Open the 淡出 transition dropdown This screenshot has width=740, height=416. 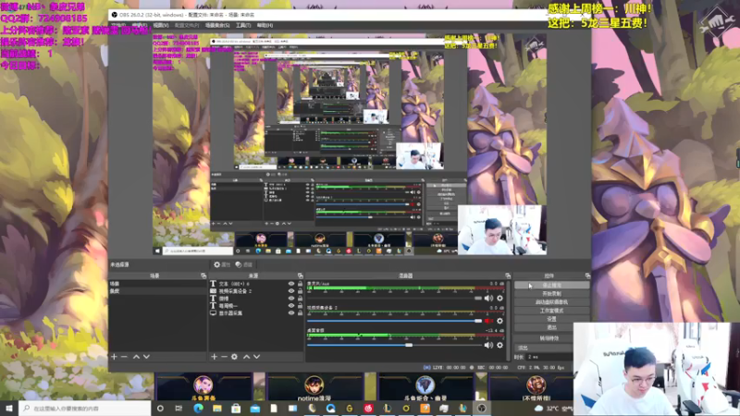coord(543,348)
